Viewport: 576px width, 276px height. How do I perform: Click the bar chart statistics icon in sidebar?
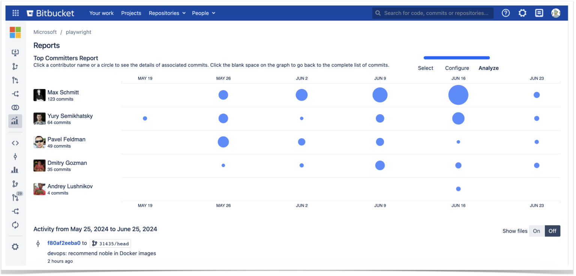(x=15, y=170)
